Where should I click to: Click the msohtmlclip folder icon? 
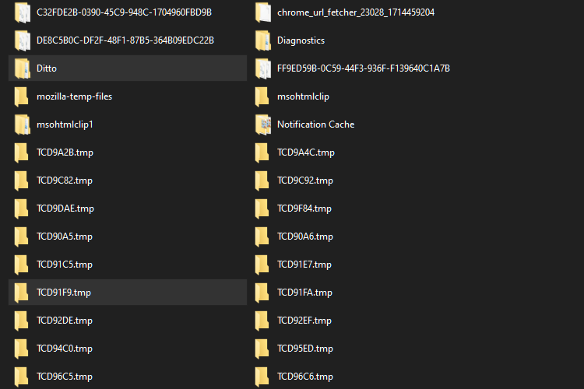coord(262,96)
